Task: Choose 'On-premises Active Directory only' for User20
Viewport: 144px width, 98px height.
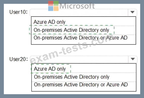Action: pyautogui.click(x=72, y=77)
